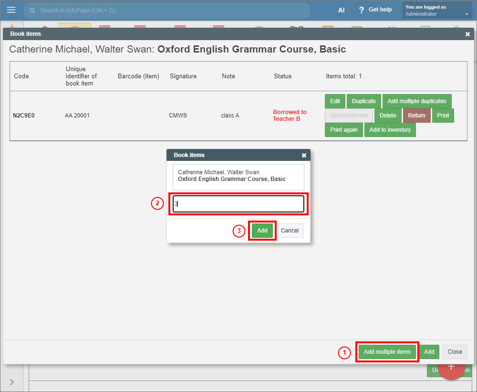Close the large Book items dialog
The height and width of the screenshot is (392, 477).
click(467, 34)
